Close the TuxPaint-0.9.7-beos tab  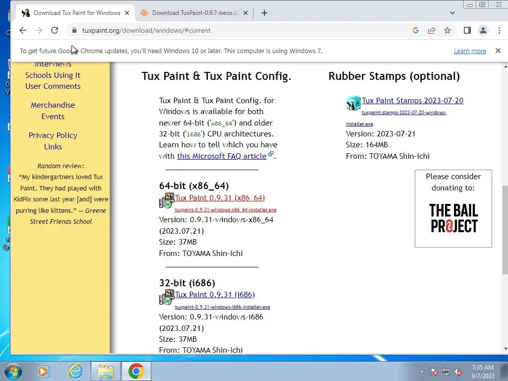[x=246, y=13]
